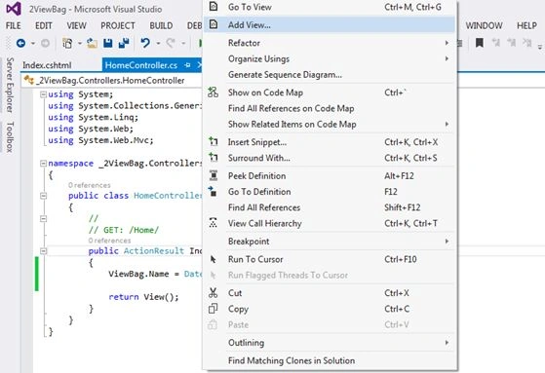Click the Insert Snippet icon
Viewport: 545px width, 373px height.
(214, 141)
